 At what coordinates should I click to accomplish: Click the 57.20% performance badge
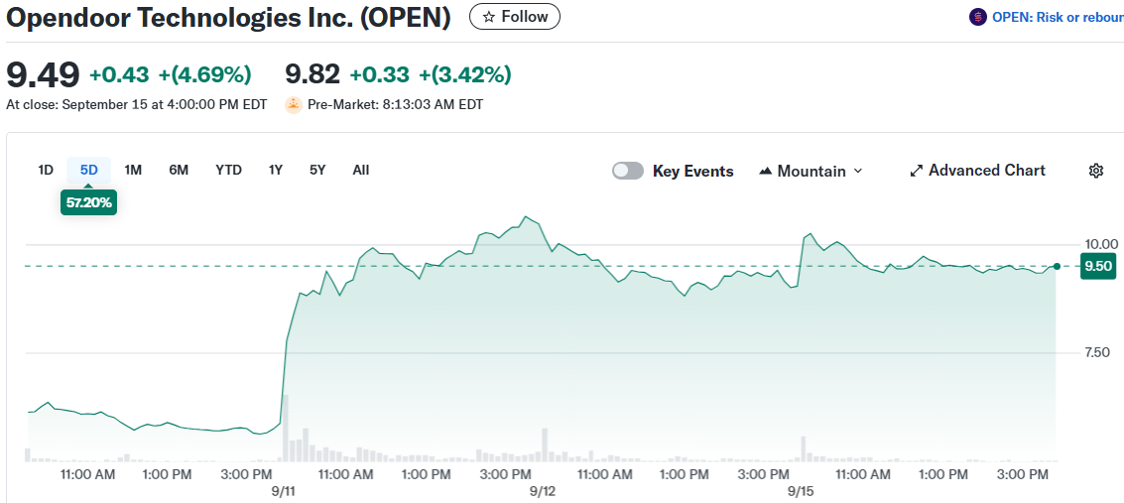(x=89, y=202)
